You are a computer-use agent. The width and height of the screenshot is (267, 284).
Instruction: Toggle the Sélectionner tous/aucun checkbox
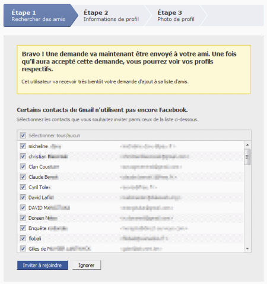(x=23, y=135)
